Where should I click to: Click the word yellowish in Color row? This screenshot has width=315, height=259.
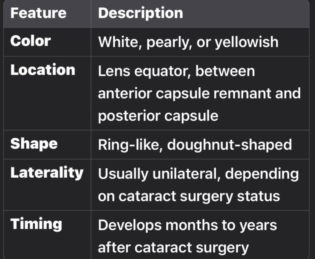(x=247, y=42)
